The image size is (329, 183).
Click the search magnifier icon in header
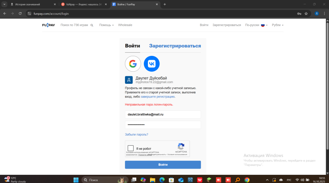[x=92, y=25]
